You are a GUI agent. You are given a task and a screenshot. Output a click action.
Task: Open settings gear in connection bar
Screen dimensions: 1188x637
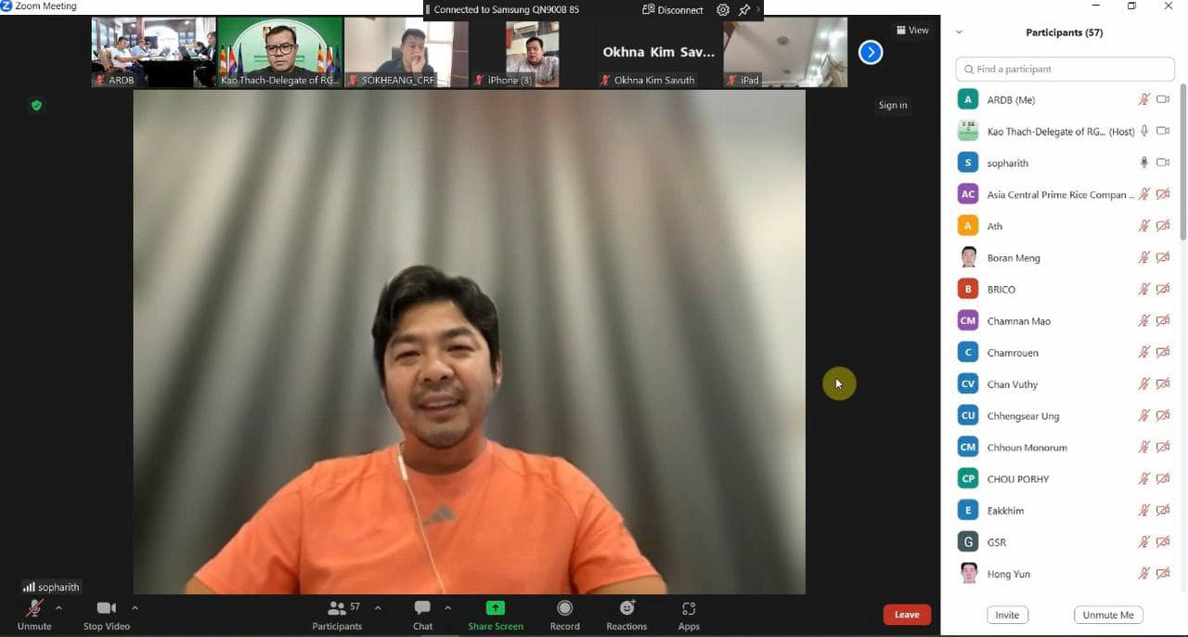click(x=723, y=10)
